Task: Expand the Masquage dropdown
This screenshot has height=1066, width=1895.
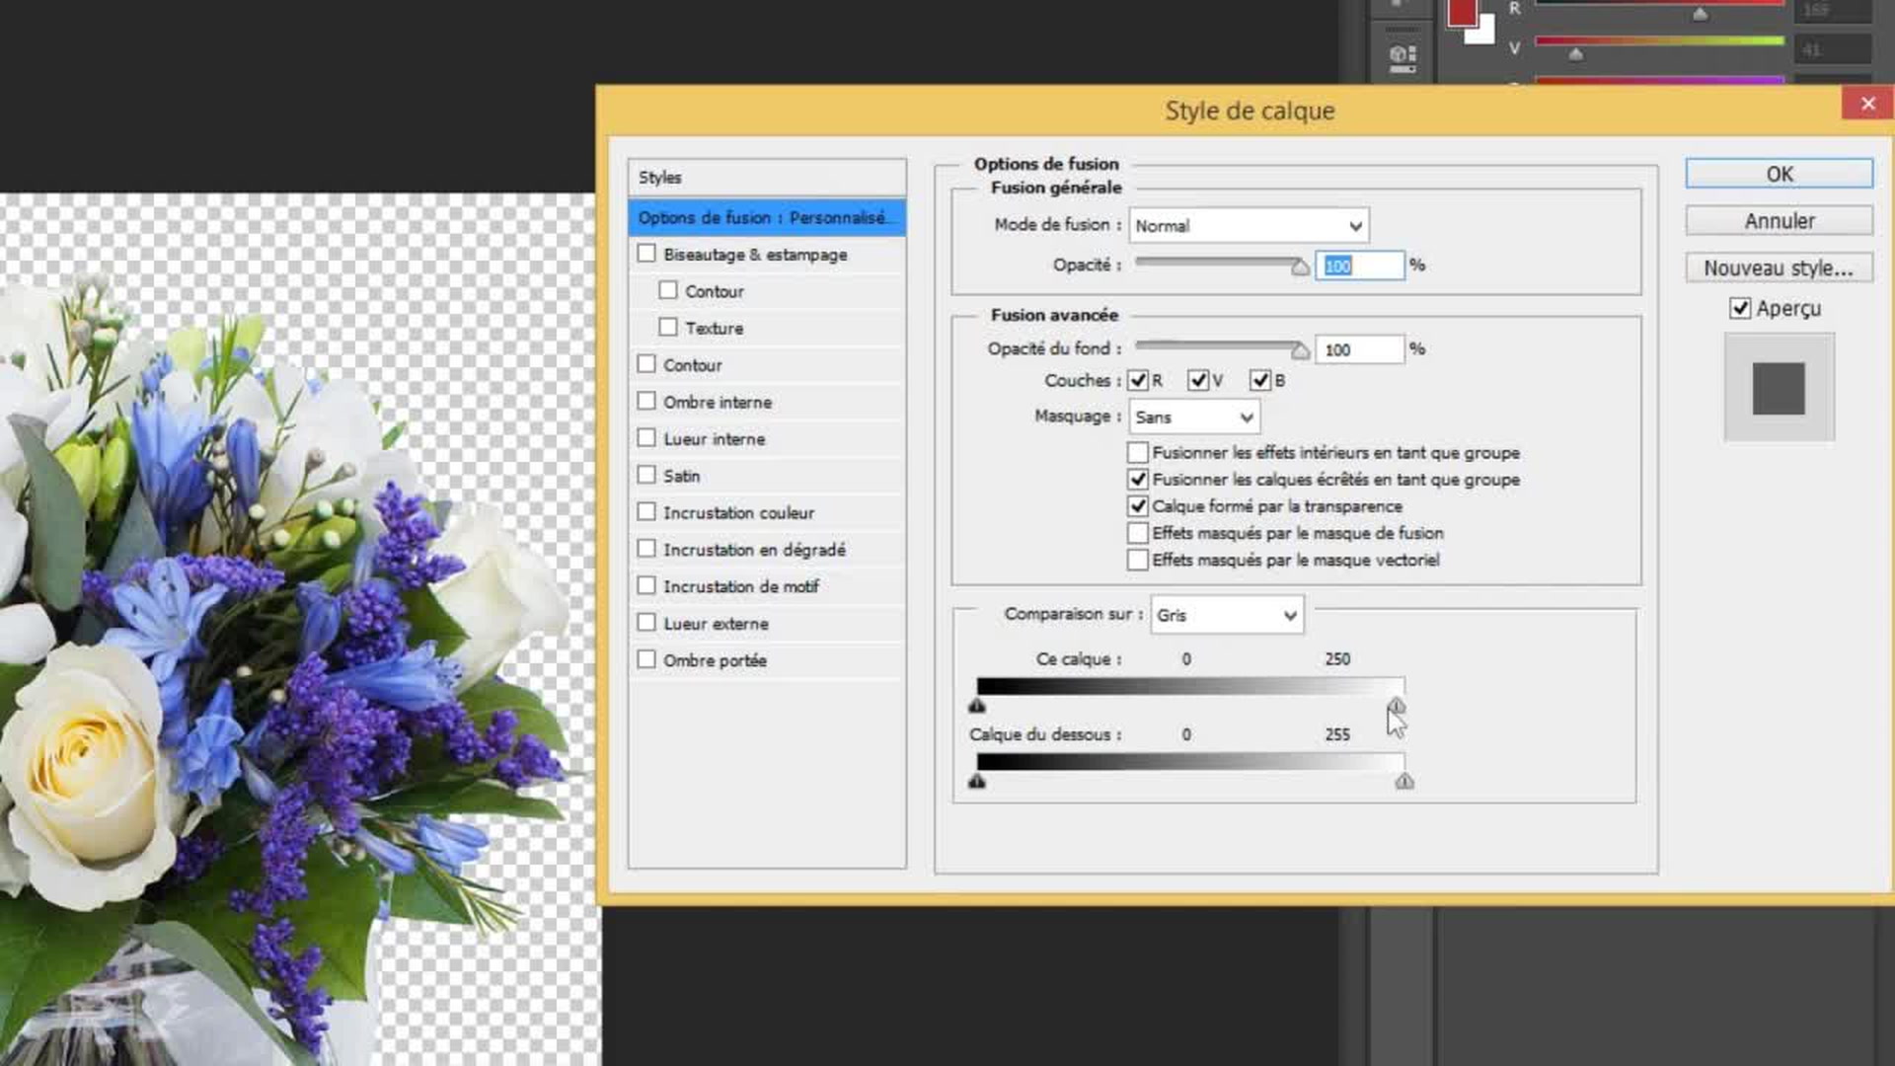Action: pyautogui.click(x=1194, y=418)
